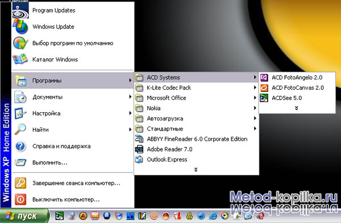Click the K-Lite Codec Pack folder icon
The height and width of the screenshot is (223, 341).
[139, 88]
